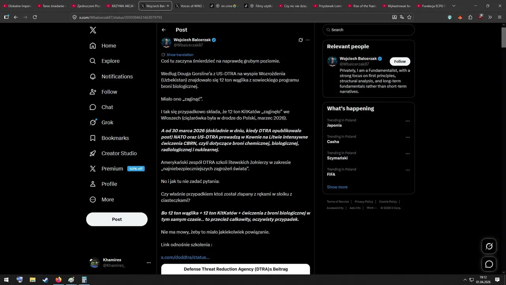
Task: Open options for the FIFA trend
Action: pos(408,170)
